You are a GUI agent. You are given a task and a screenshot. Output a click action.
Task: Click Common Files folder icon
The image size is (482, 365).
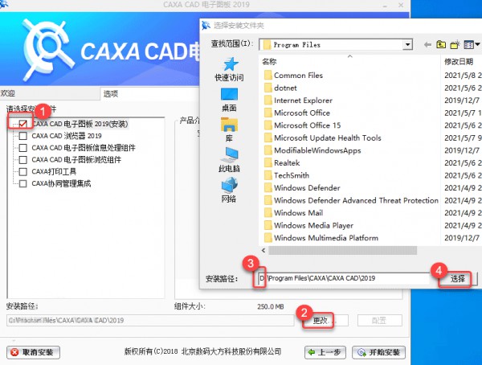[x=268, y=76]
